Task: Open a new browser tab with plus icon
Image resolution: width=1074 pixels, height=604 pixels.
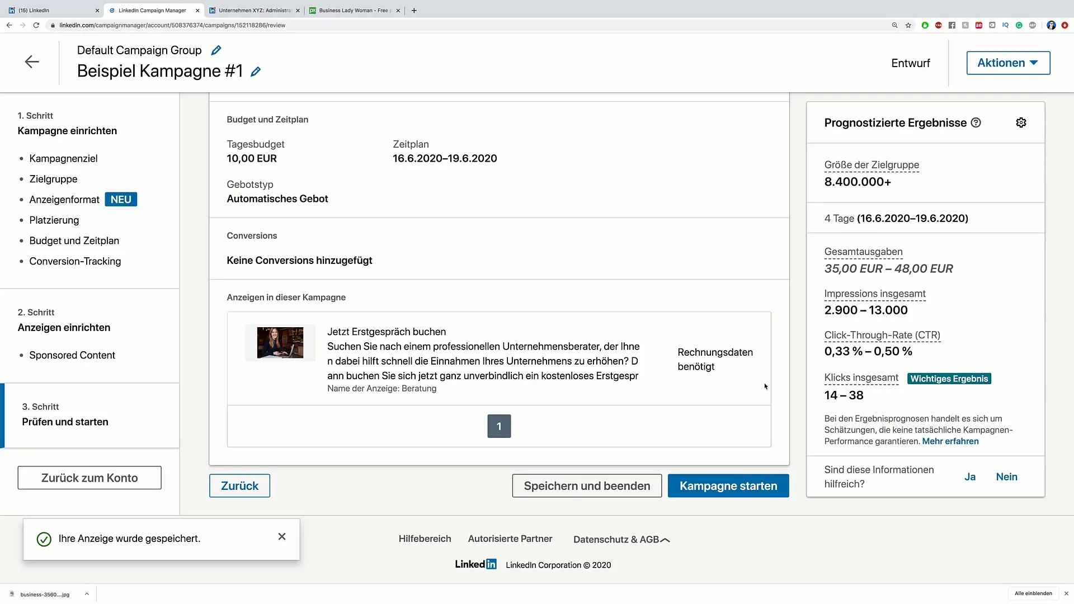Action: pyautogui.click(x=414, y=10)
